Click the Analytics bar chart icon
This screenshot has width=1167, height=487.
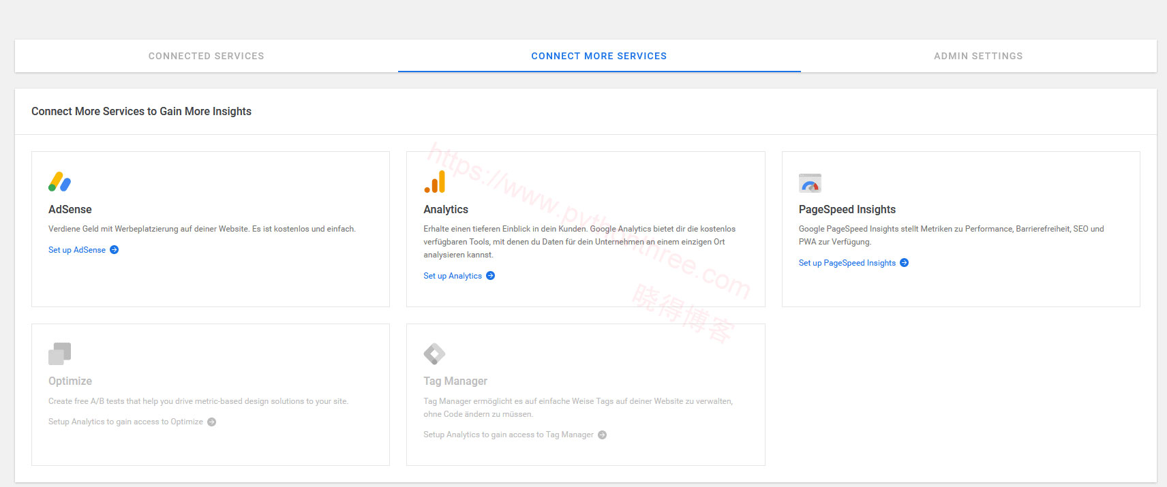click(x=435, y=182)
